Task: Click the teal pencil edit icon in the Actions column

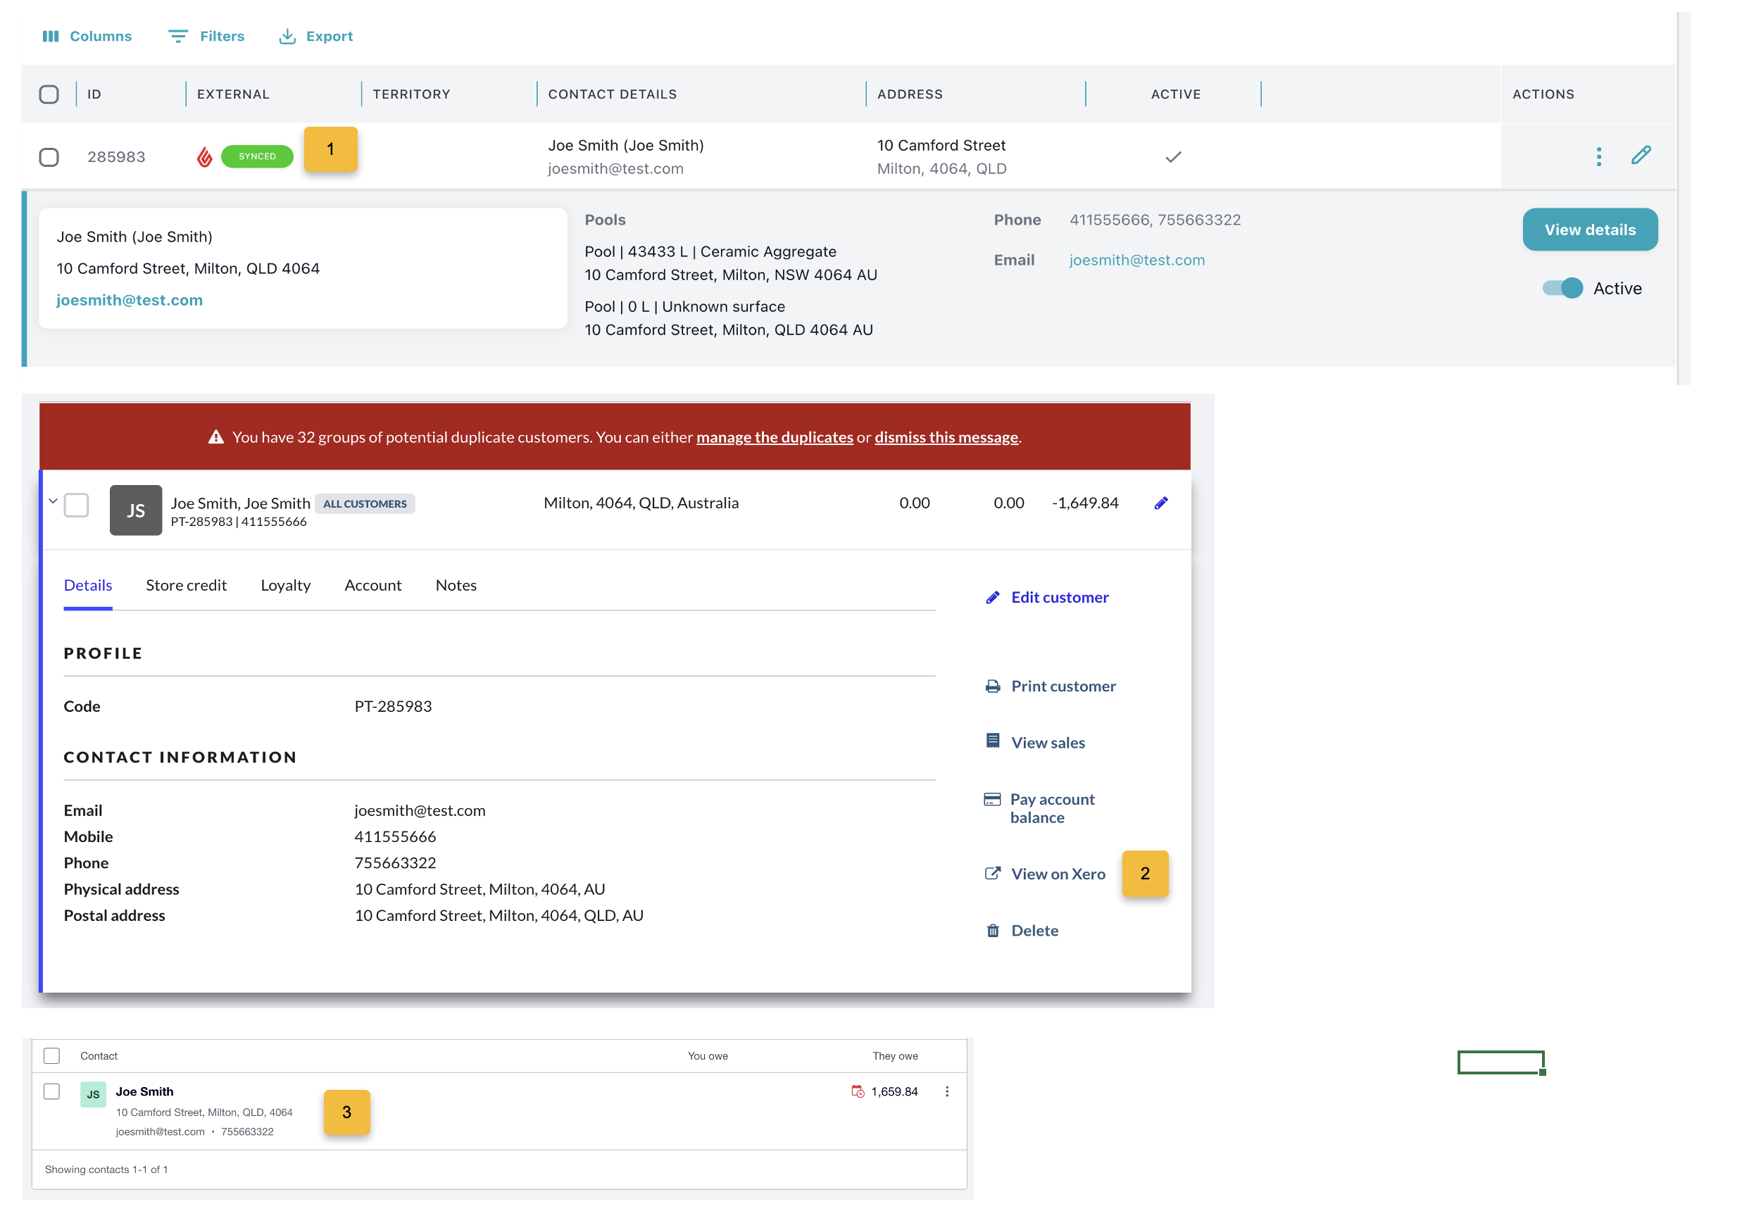Action: [1641, 156]
